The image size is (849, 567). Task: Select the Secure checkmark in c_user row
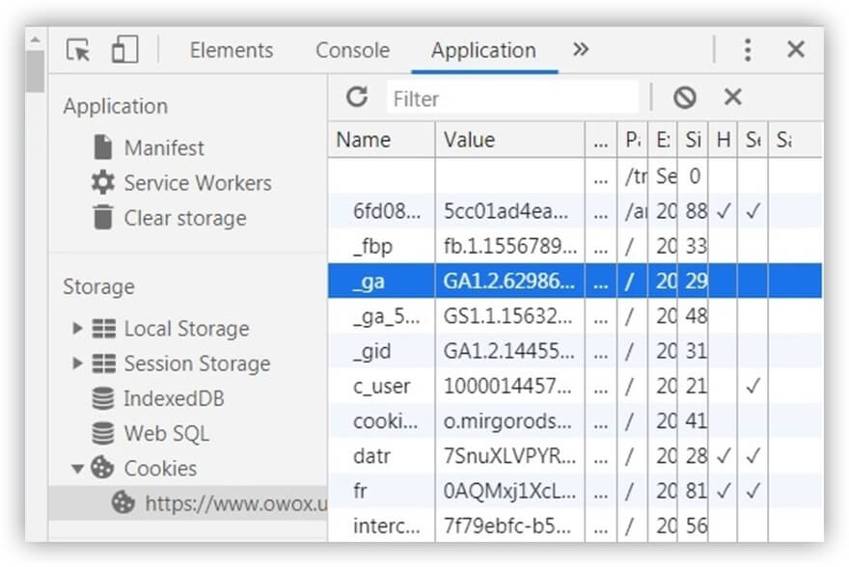point(753,387)
